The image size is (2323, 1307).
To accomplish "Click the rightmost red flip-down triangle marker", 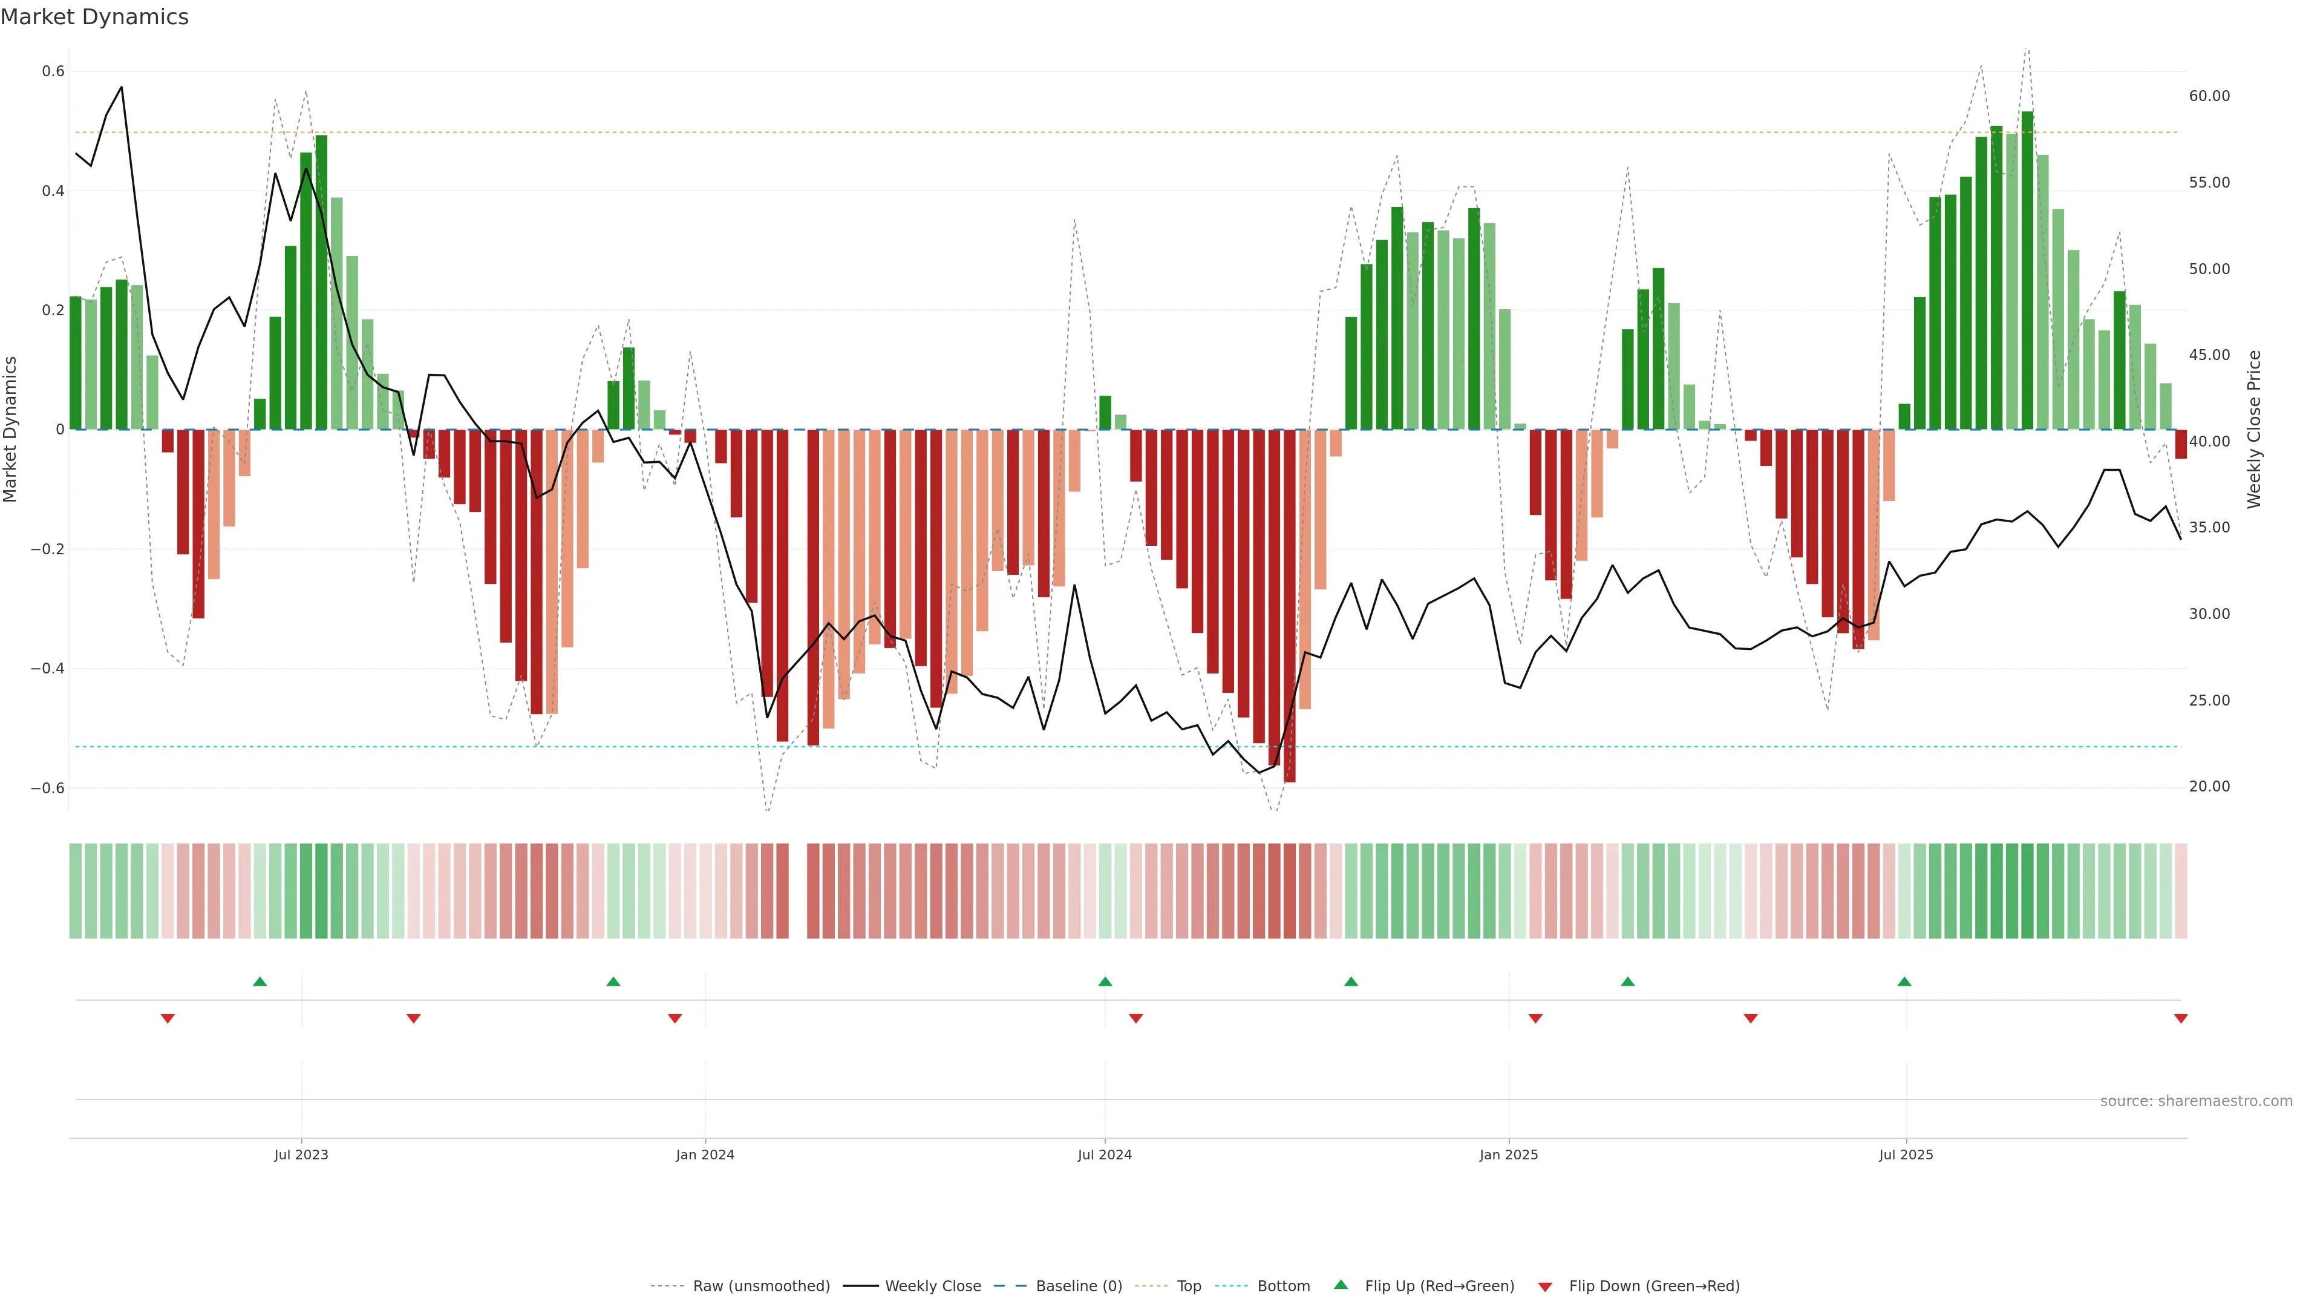I will pyautogui.click(x=2180, y=1018).
